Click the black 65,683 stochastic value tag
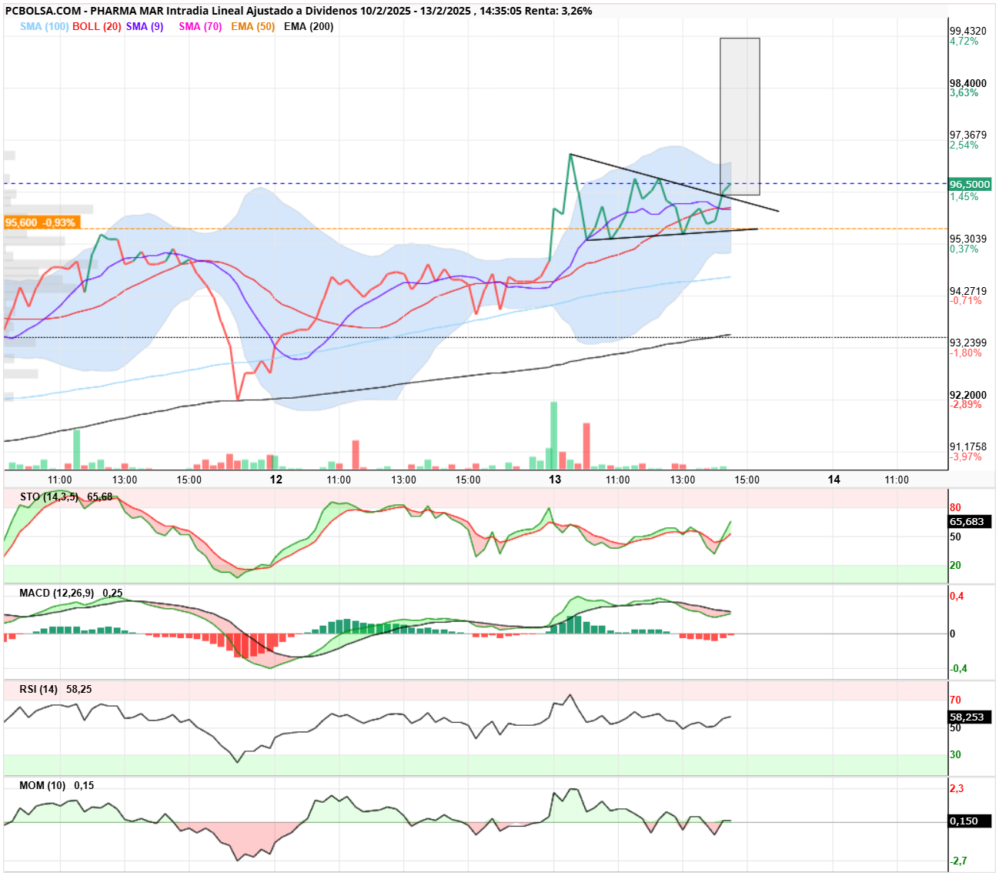999x876 pixels. click(970, 521)
